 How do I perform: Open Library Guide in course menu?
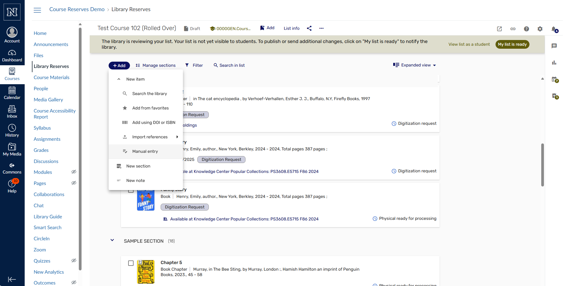click(x=48, y=217)
